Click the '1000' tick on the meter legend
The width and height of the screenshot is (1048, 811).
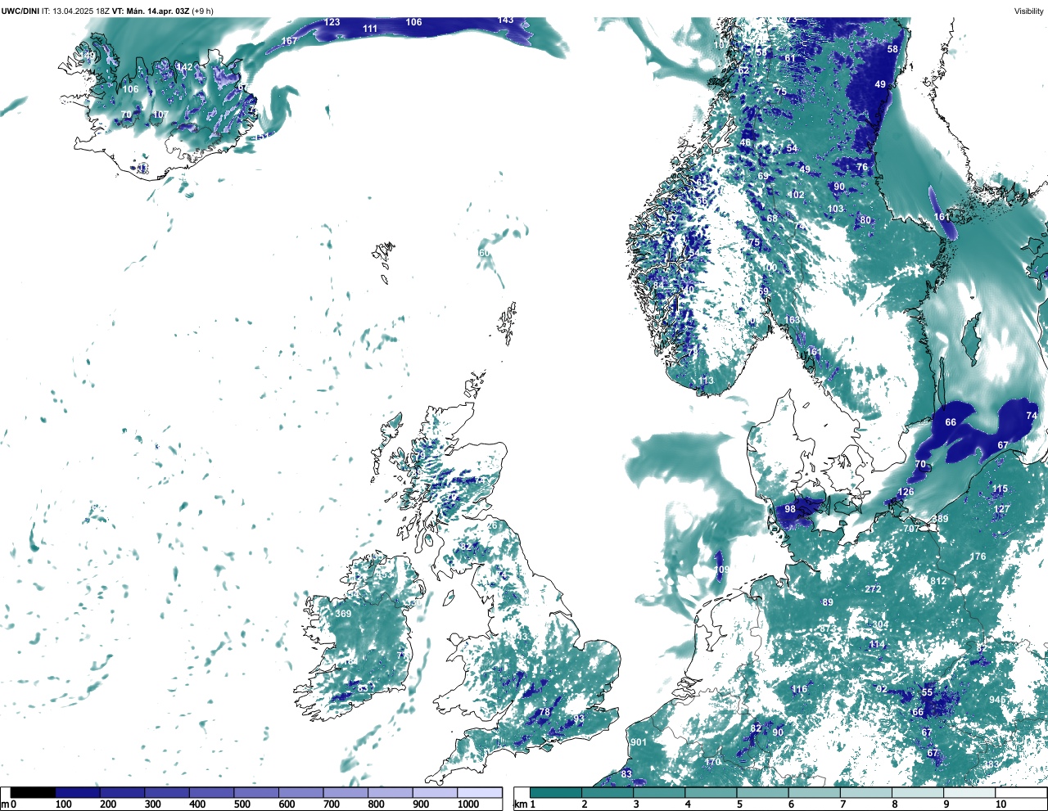click(468, 804)
